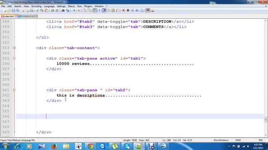Click Dos\Windows line ending status field
This screenshot has height=150, width=268.
pyautogui.click(x=221, y=140)
